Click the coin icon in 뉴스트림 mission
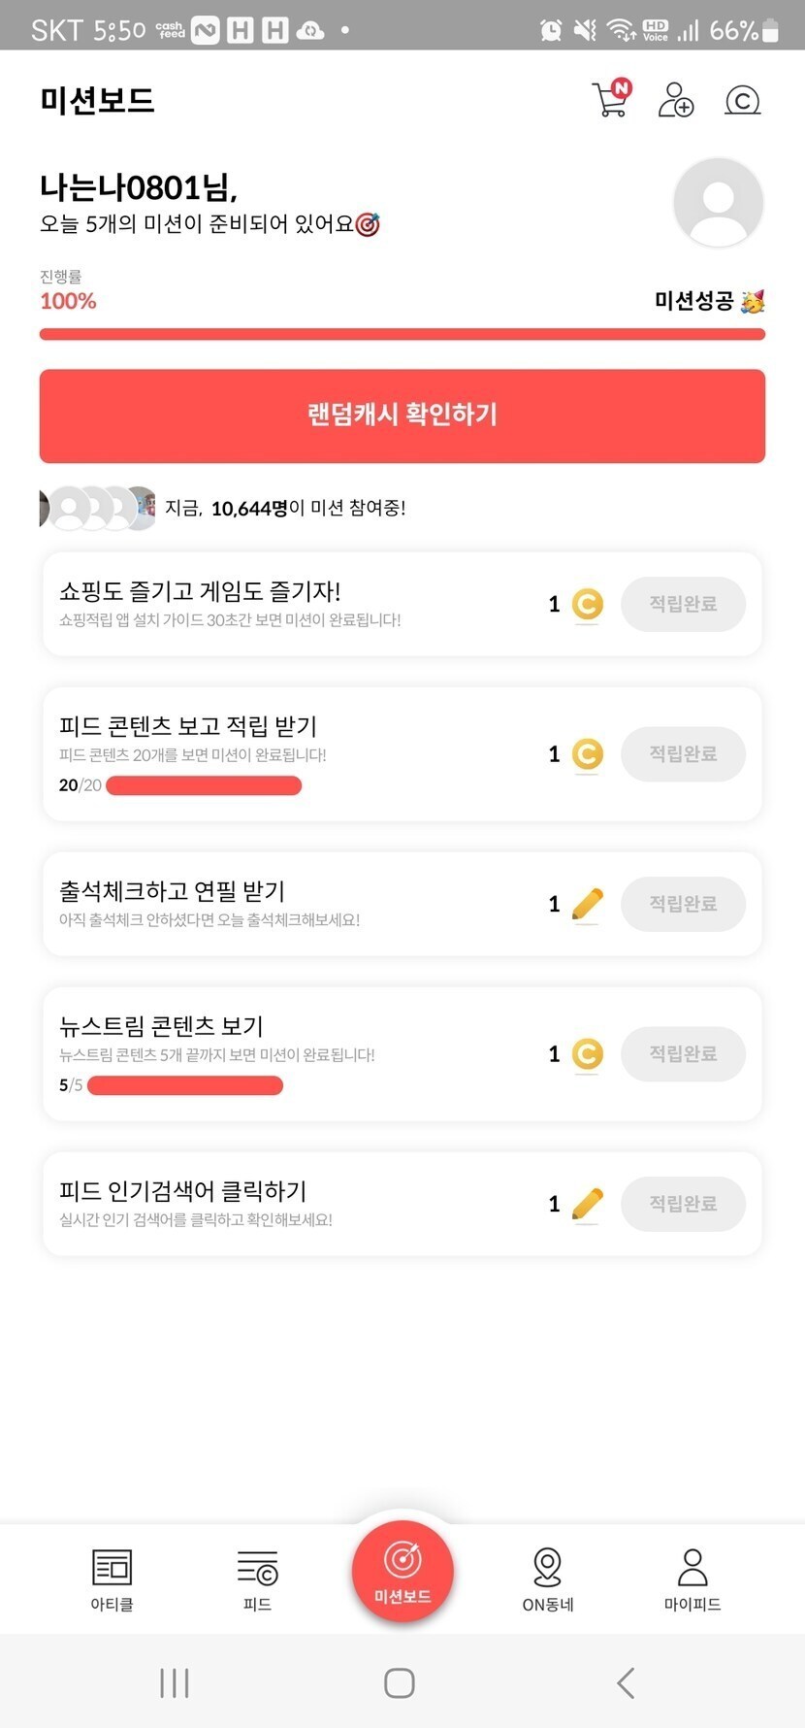 [x=587, y=1054]
